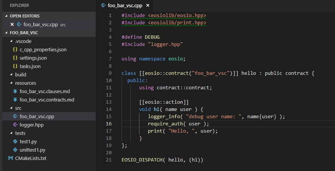This screenshot has width=335, height=171.
Task: Collapse the build folder arrow
Action: click(11, 74)
